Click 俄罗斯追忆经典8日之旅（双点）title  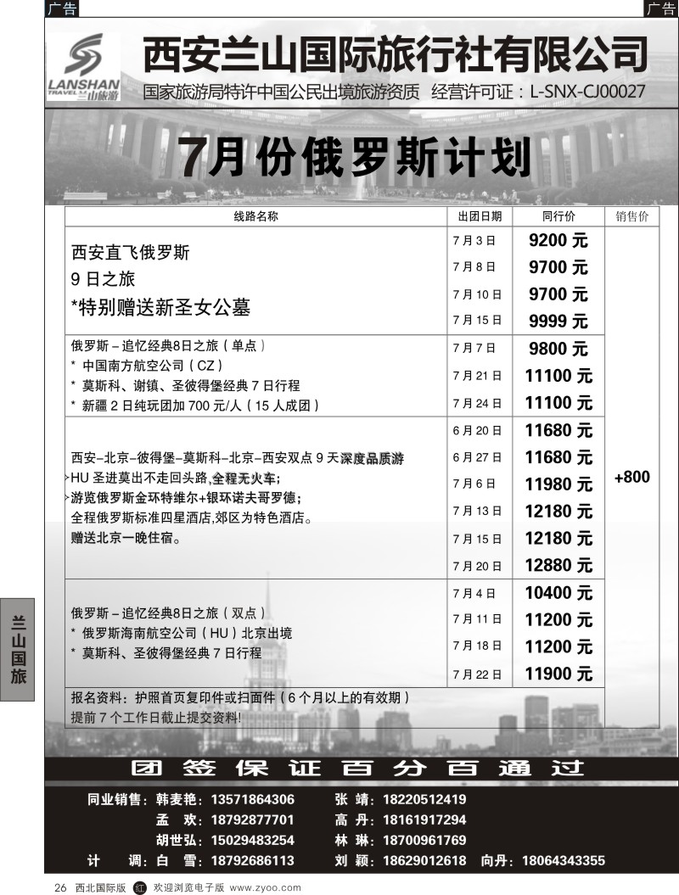click(x=168, y=613)
